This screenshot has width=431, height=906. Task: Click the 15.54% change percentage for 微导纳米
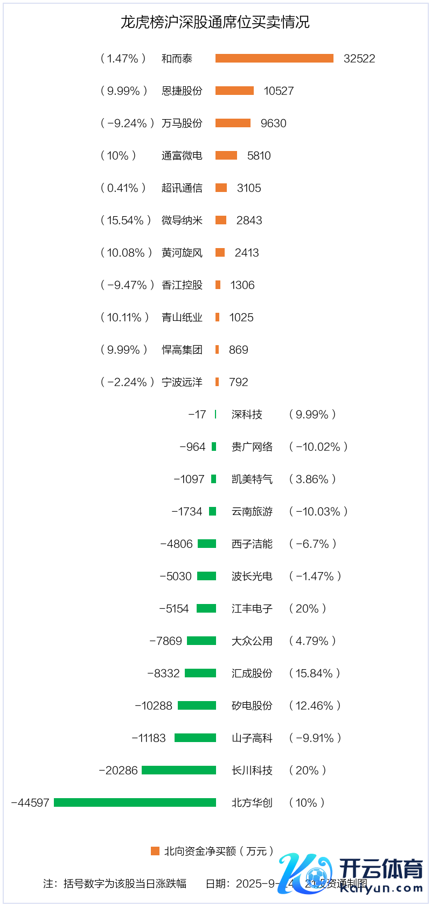point(126,220)
